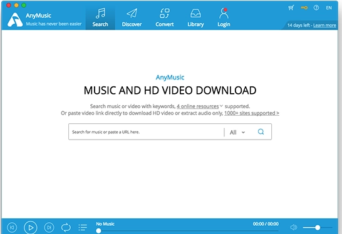Click the Learn more link
This screenshot has height=234, width=342.
click(324, 25)
